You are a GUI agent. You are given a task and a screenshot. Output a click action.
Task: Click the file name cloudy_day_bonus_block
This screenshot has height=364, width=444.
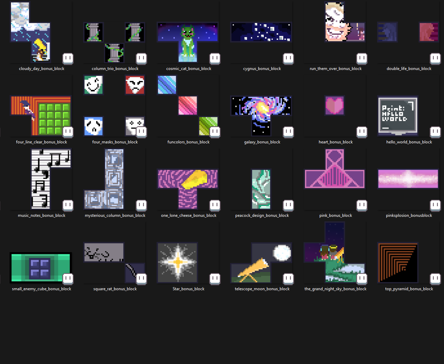click(41, 69)
